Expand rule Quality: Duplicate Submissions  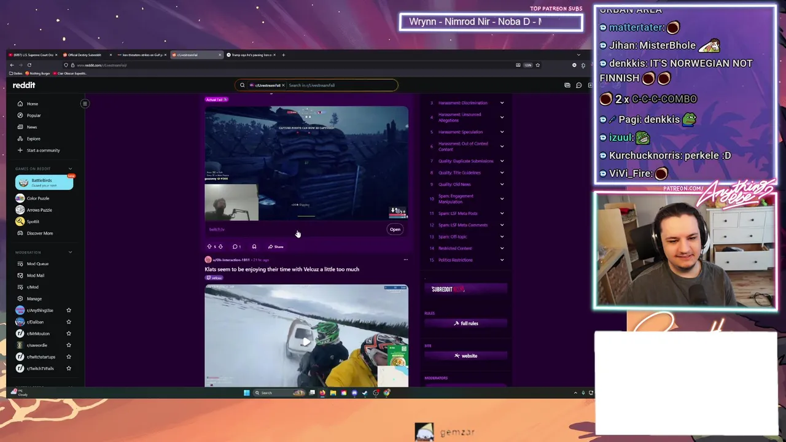pyautogui.click(x=502, y=161)
